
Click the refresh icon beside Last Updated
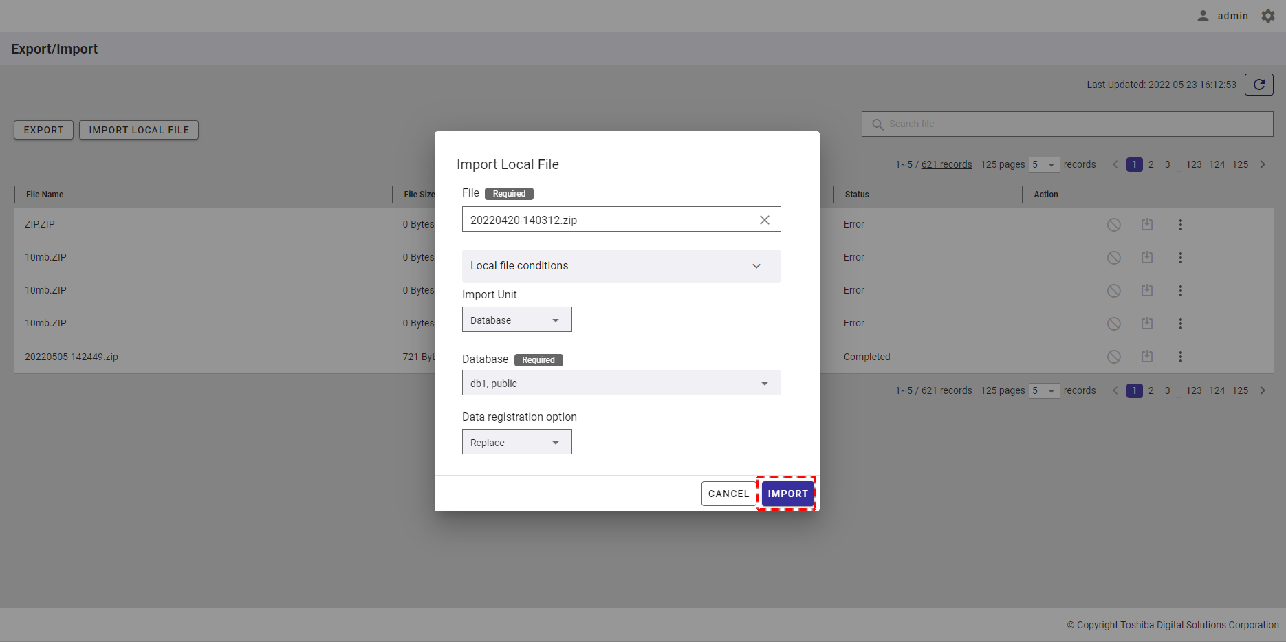(x=1258, y=85)
